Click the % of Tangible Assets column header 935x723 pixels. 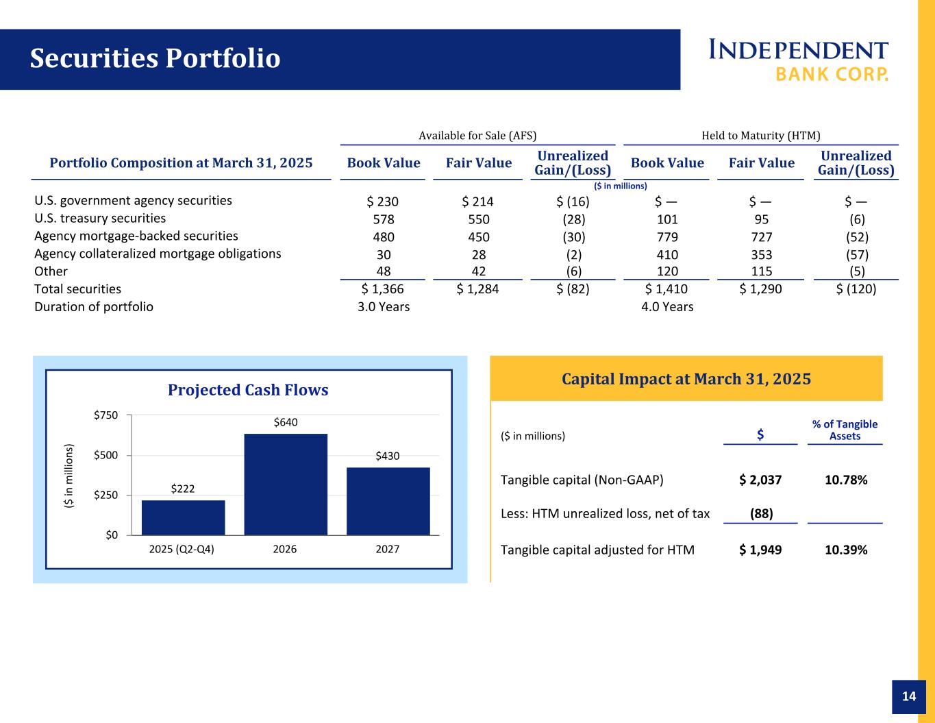coord(845,430)
